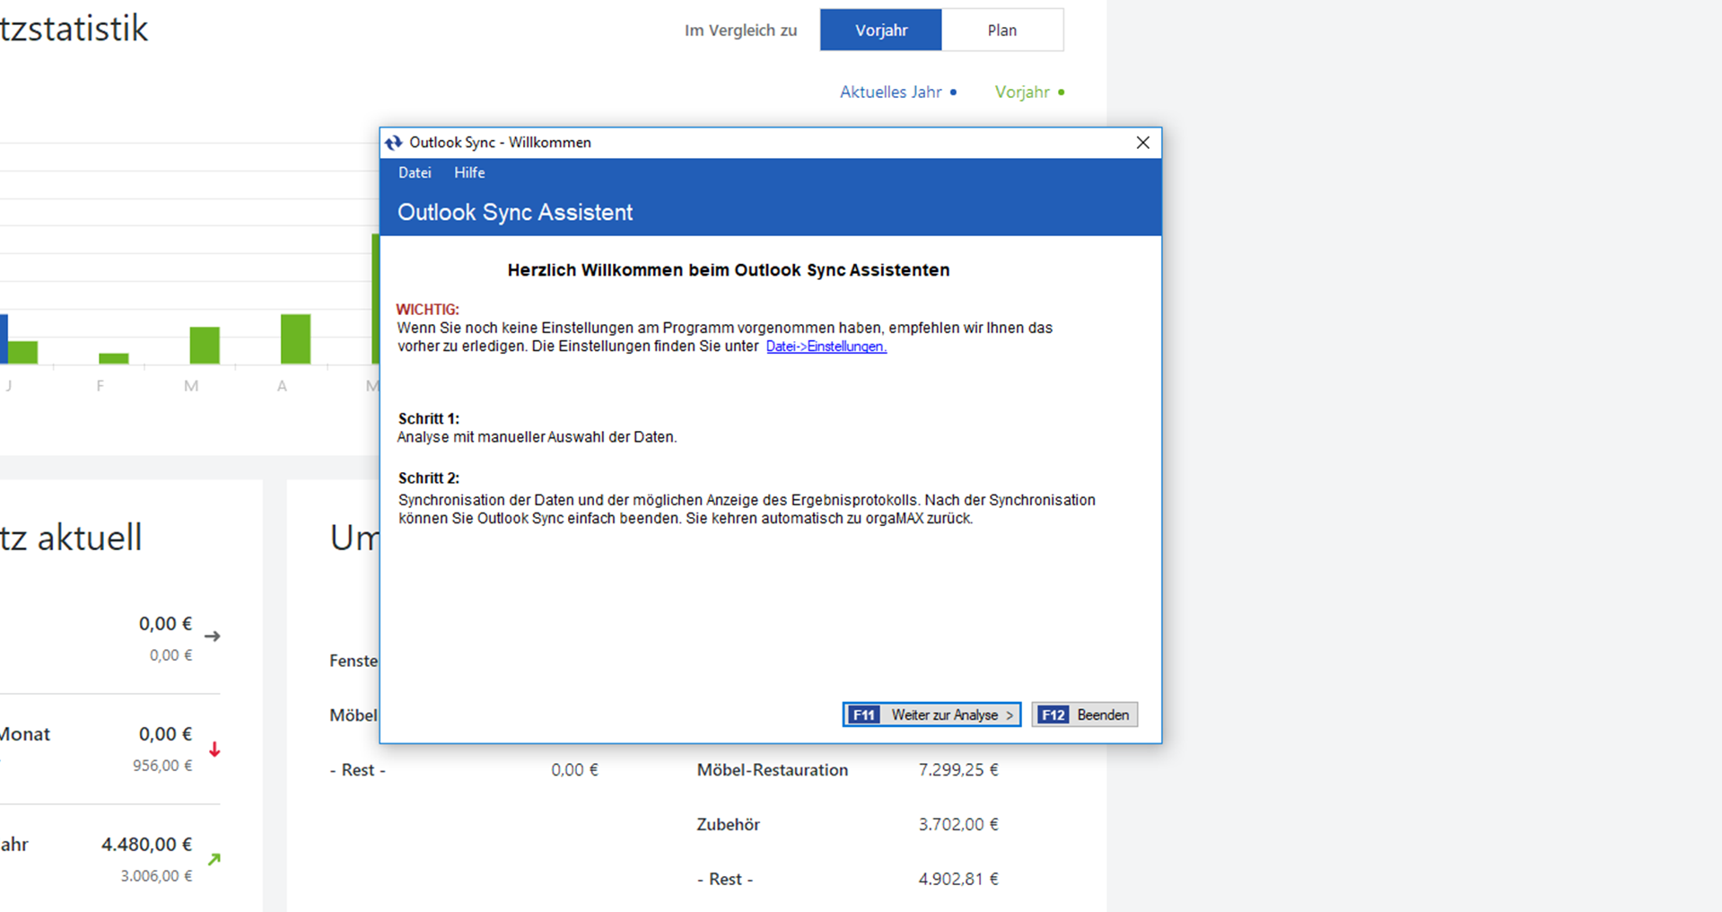The width and height of the screenshot is (1722, 912).
Task: Click the Weiter zur Analyse button
Action: coord(931,715)
